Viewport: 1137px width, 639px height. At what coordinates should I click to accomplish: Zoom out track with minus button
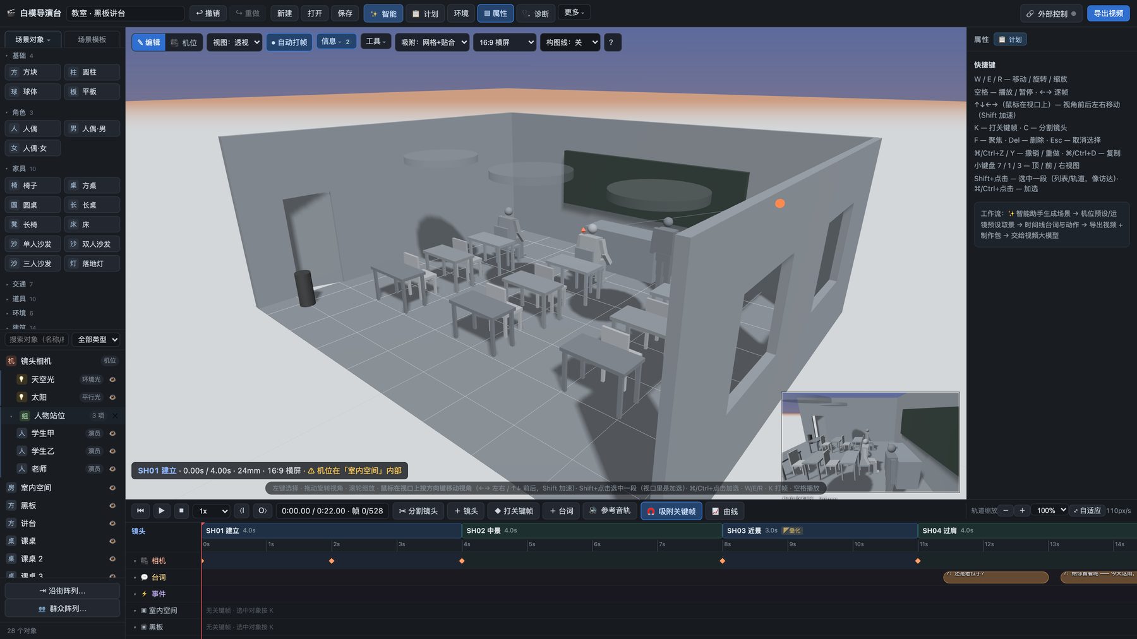1005,510
